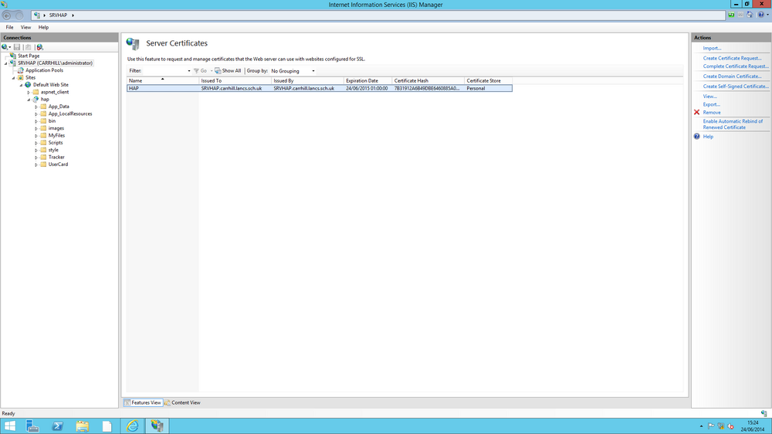Open PowerShell from the taskbar
772x434 pixels.
click(x=58, y=426)
